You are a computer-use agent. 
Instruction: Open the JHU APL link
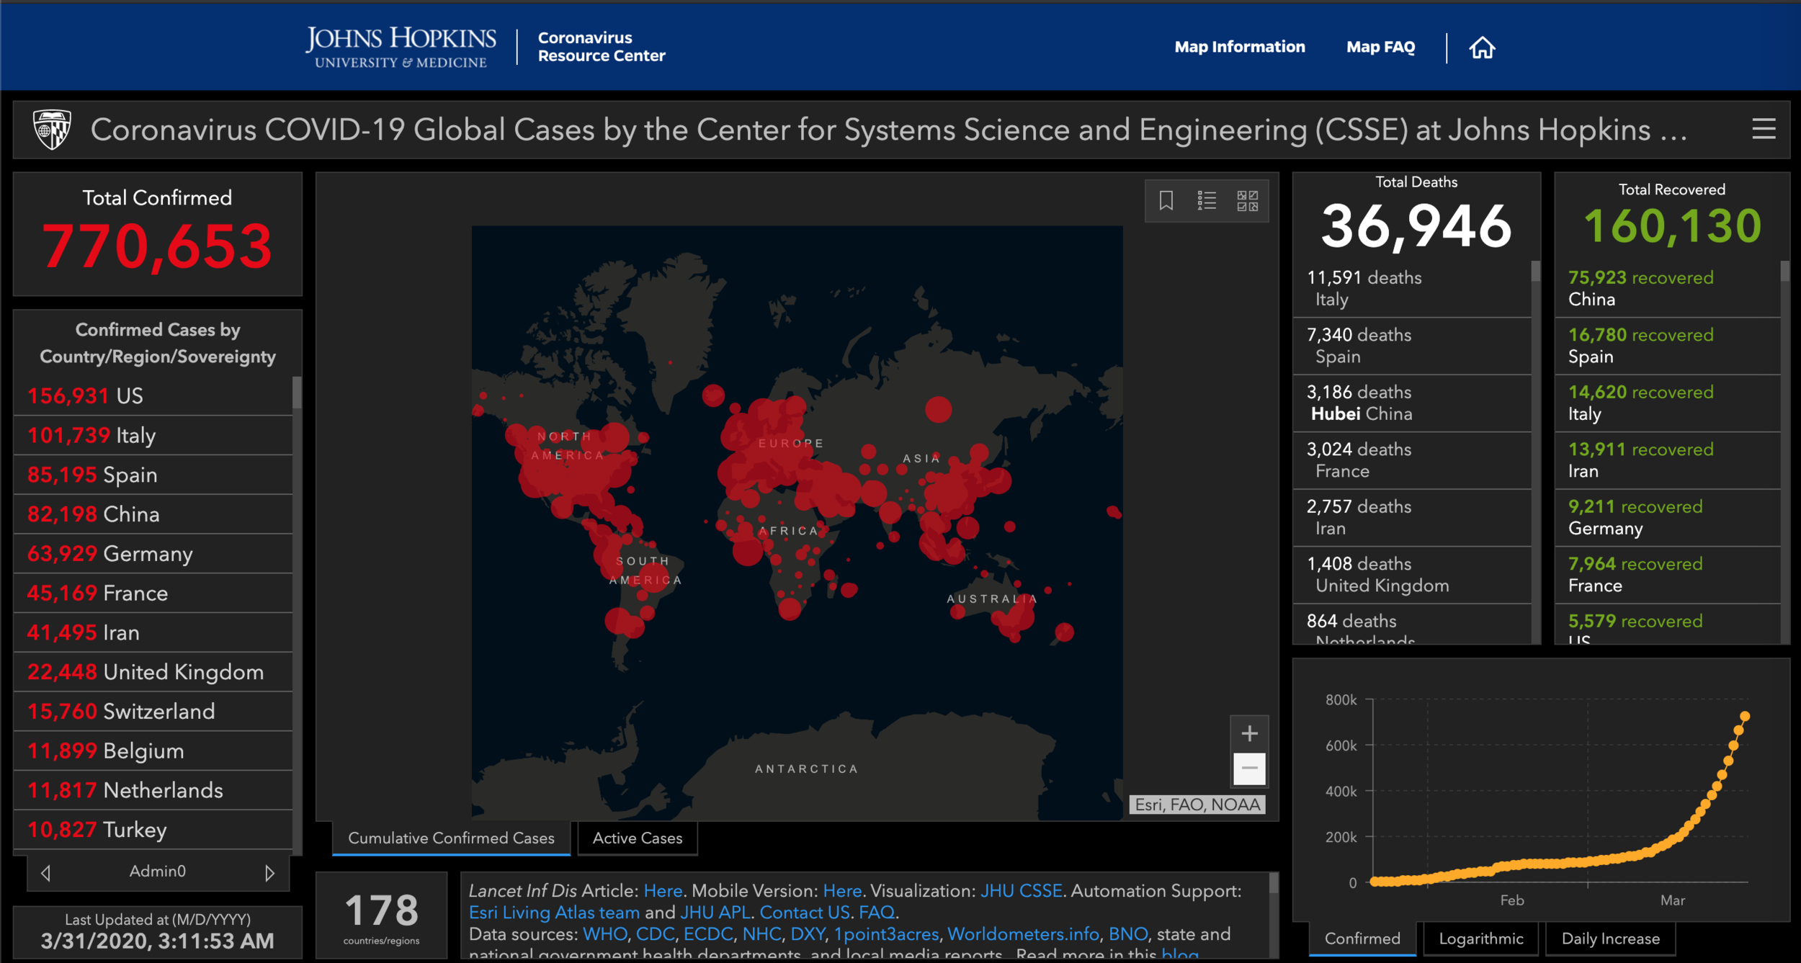click(x=715, y=913)
